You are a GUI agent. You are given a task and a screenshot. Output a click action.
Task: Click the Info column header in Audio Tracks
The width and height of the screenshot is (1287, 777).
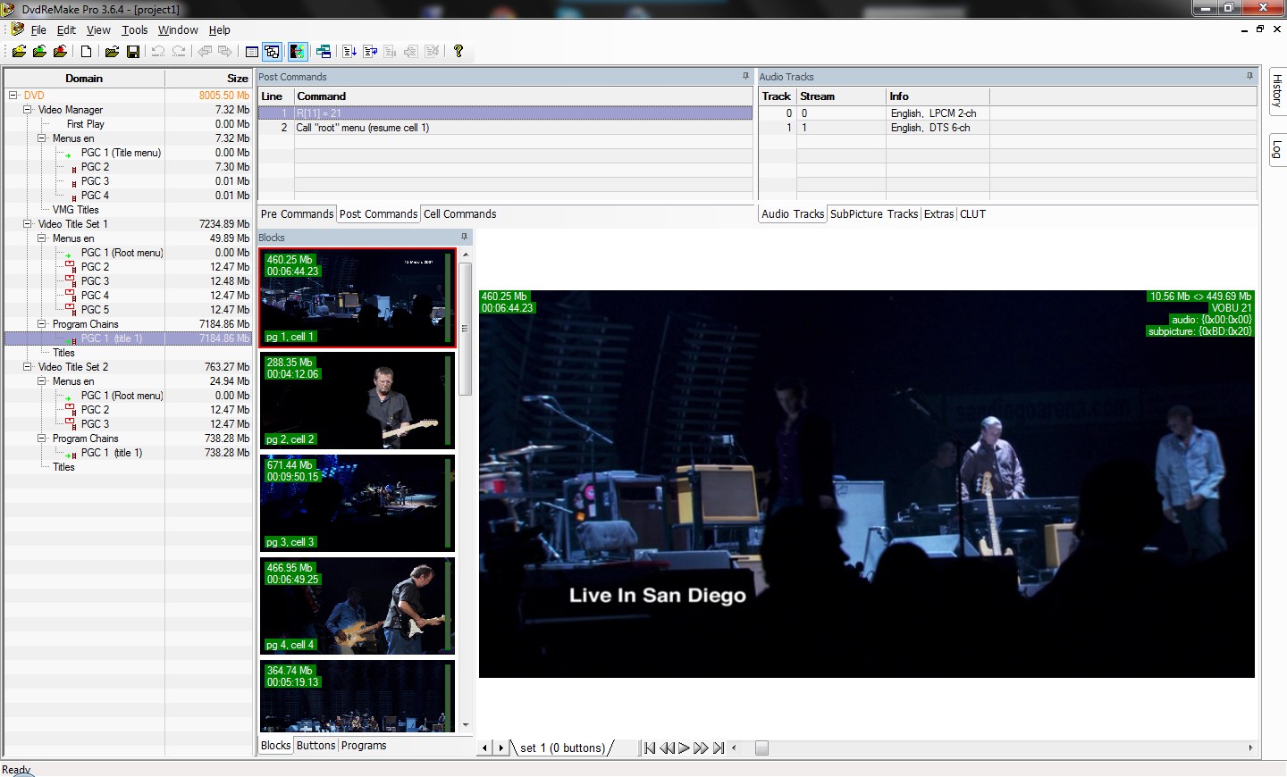(938, 96)
